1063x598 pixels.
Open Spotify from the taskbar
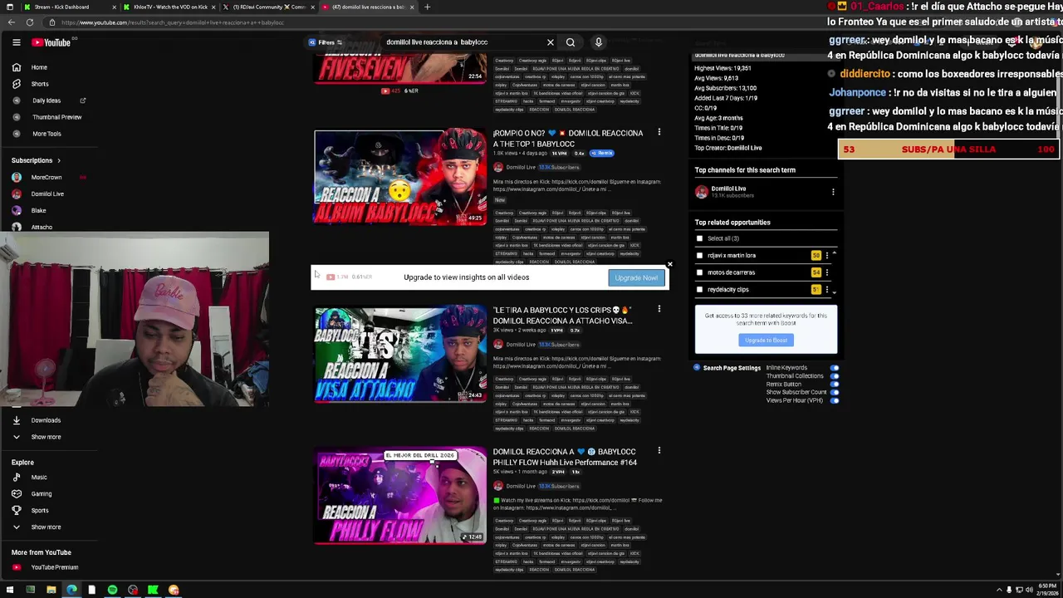coord(112,590)
